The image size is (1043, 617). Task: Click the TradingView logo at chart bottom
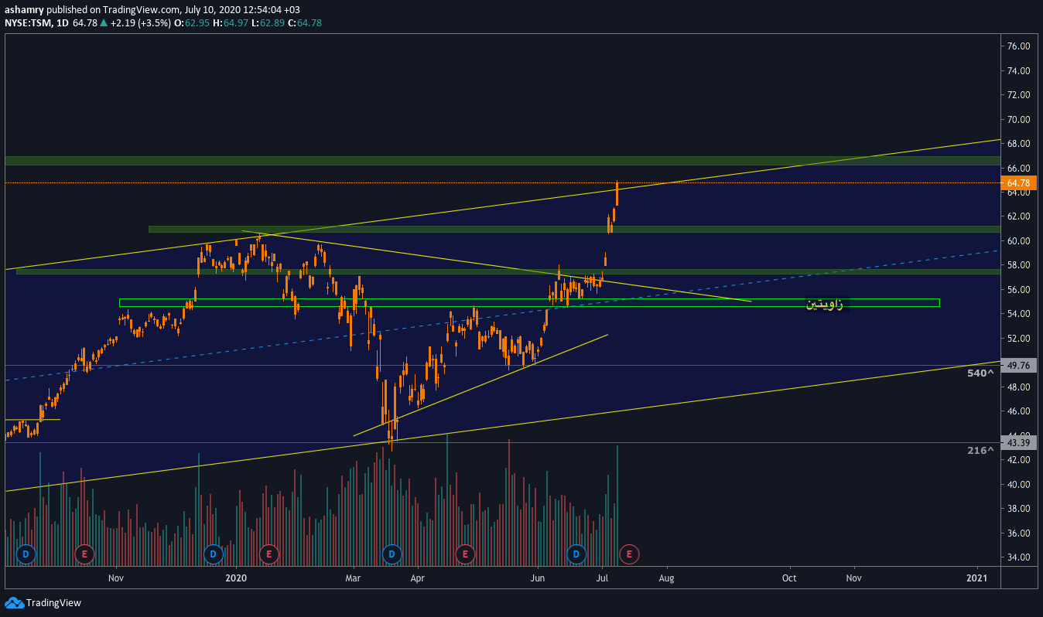(x=43, y=602)
